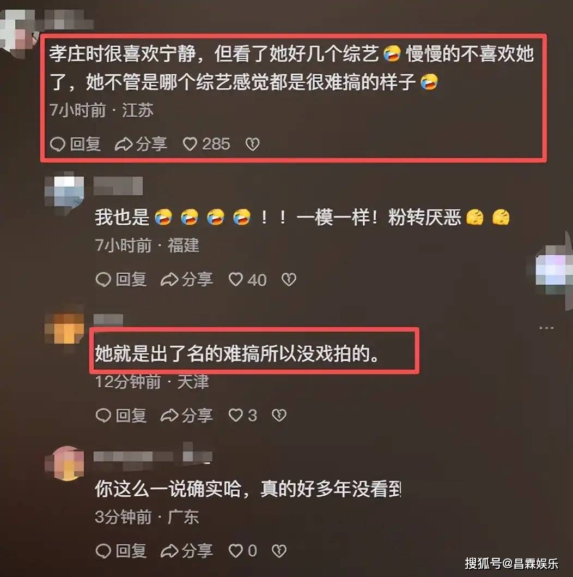Open the Fujian commenter's avatar
Viewport: 573px width, 577px height.
64,193
